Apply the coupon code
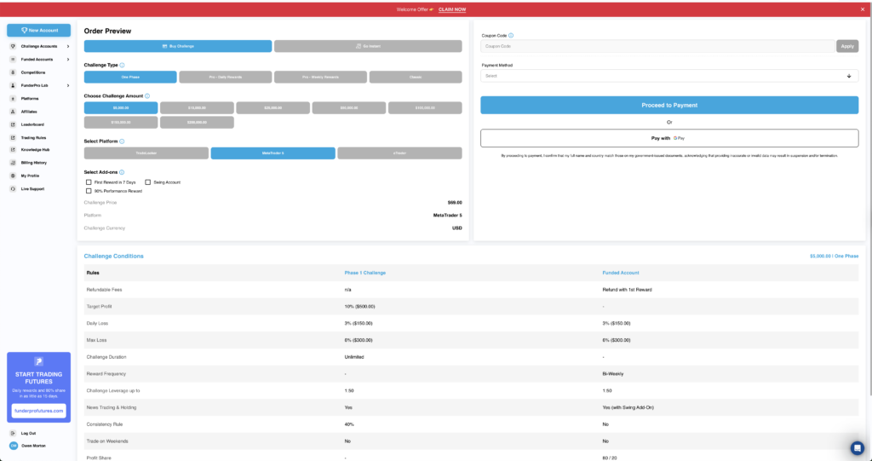 [x=847, y=46]
